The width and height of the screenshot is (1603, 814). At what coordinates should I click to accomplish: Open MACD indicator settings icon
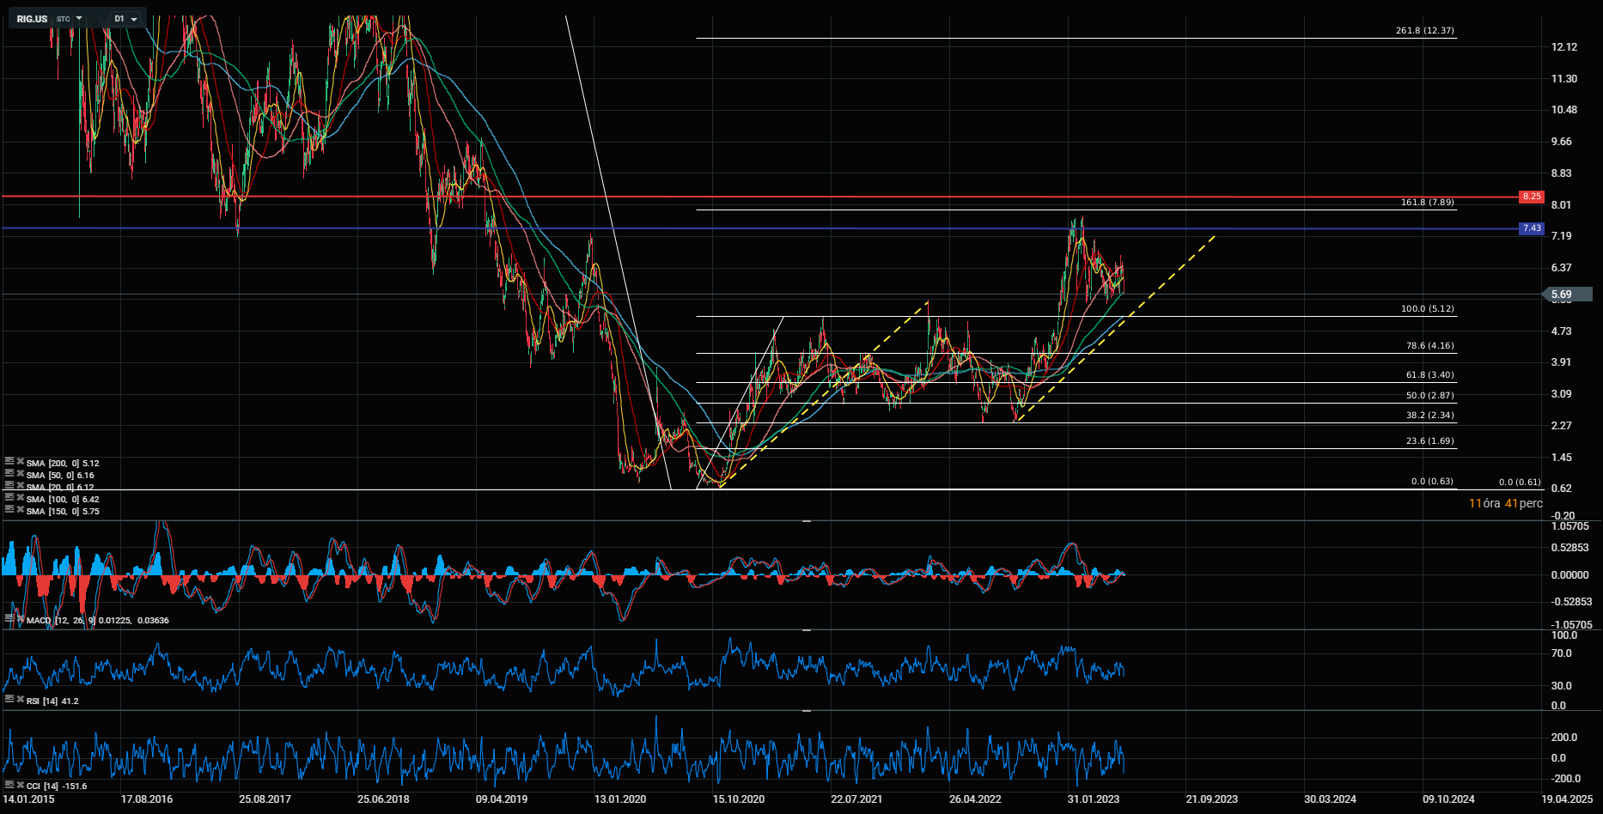[9, 620]
